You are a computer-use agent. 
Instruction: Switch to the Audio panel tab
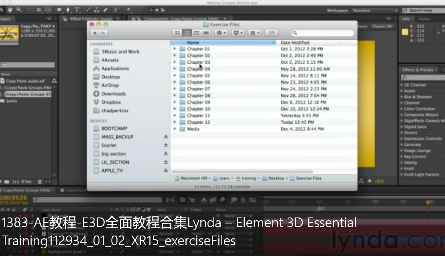click(x=424, y=19)
